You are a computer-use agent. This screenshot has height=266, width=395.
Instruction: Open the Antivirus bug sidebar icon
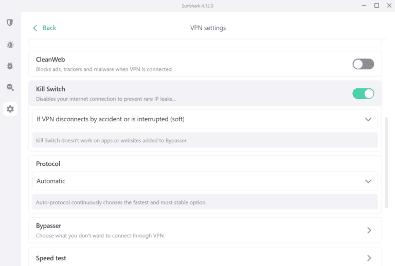tap(10, 66)
